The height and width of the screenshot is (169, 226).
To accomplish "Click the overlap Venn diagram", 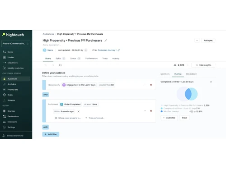I will click(187, 94).
